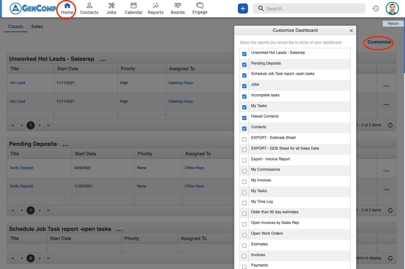Go to first page of Unworked Hot Leads
This screenshot has width=405, height=269.
[x=13, y=125]
